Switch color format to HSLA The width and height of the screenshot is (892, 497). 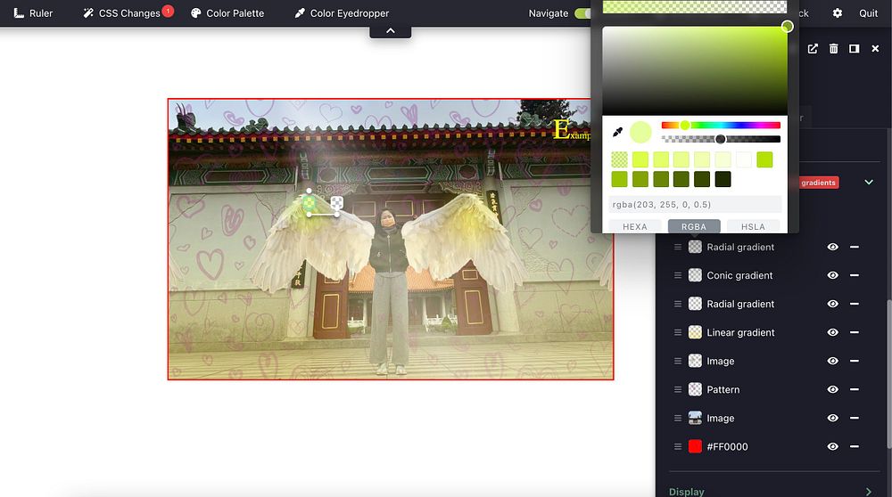(753, 226)
